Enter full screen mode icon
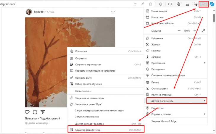Viewport: 216px width, 134px height. (203, 31)
